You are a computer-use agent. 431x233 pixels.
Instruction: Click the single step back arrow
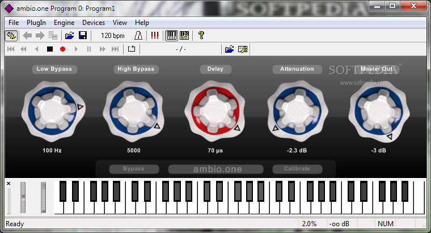[x=36, y=49]
